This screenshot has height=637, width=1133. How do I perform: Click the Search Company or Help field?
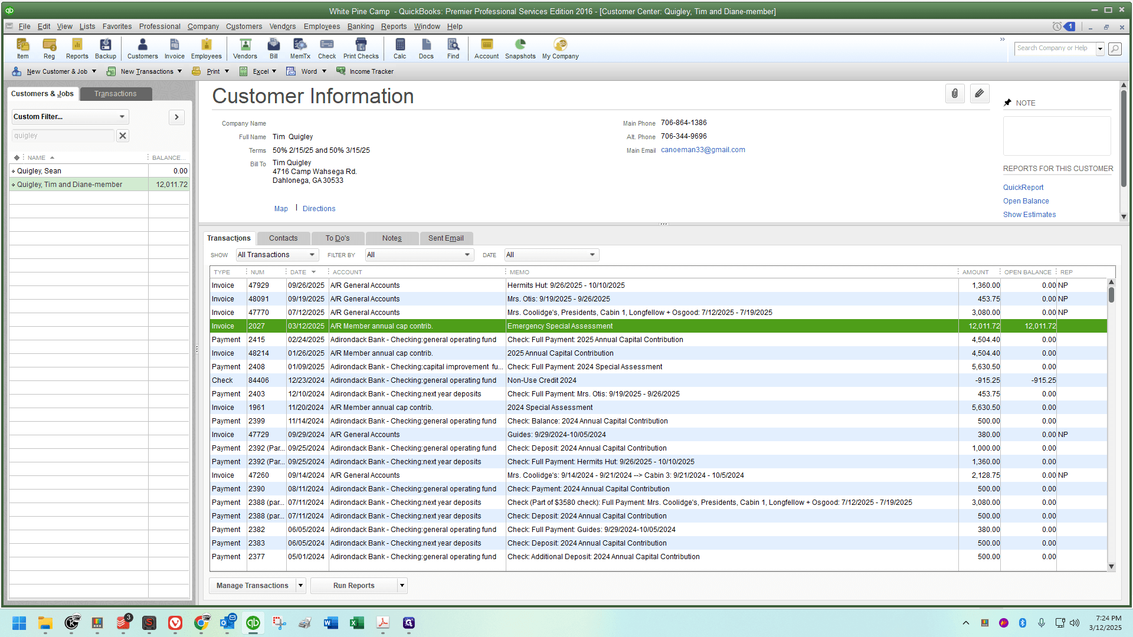(1055, 48)
